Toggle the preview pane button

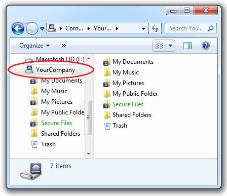click(x=187, y=46)
